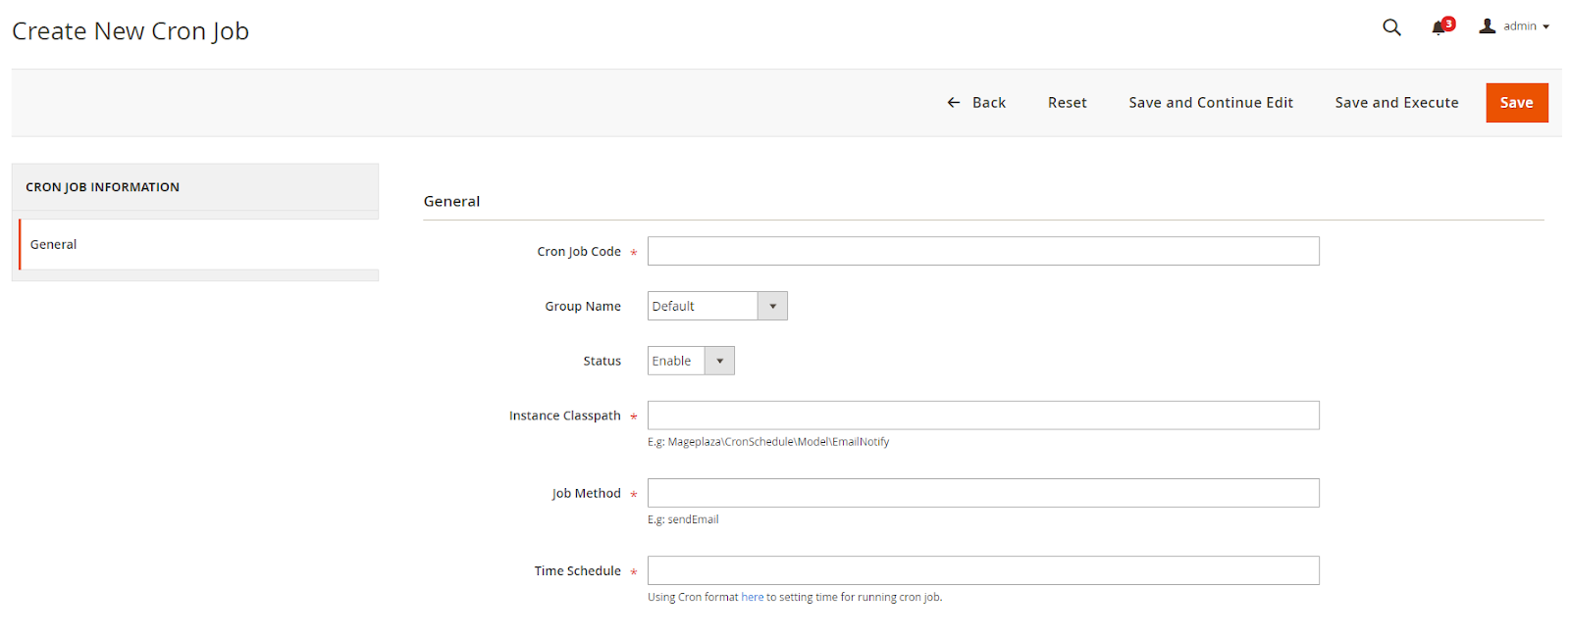Open the Cron format 'here' link
Image resolution: width=1570 pixels, height=638 pixels.
752,597
